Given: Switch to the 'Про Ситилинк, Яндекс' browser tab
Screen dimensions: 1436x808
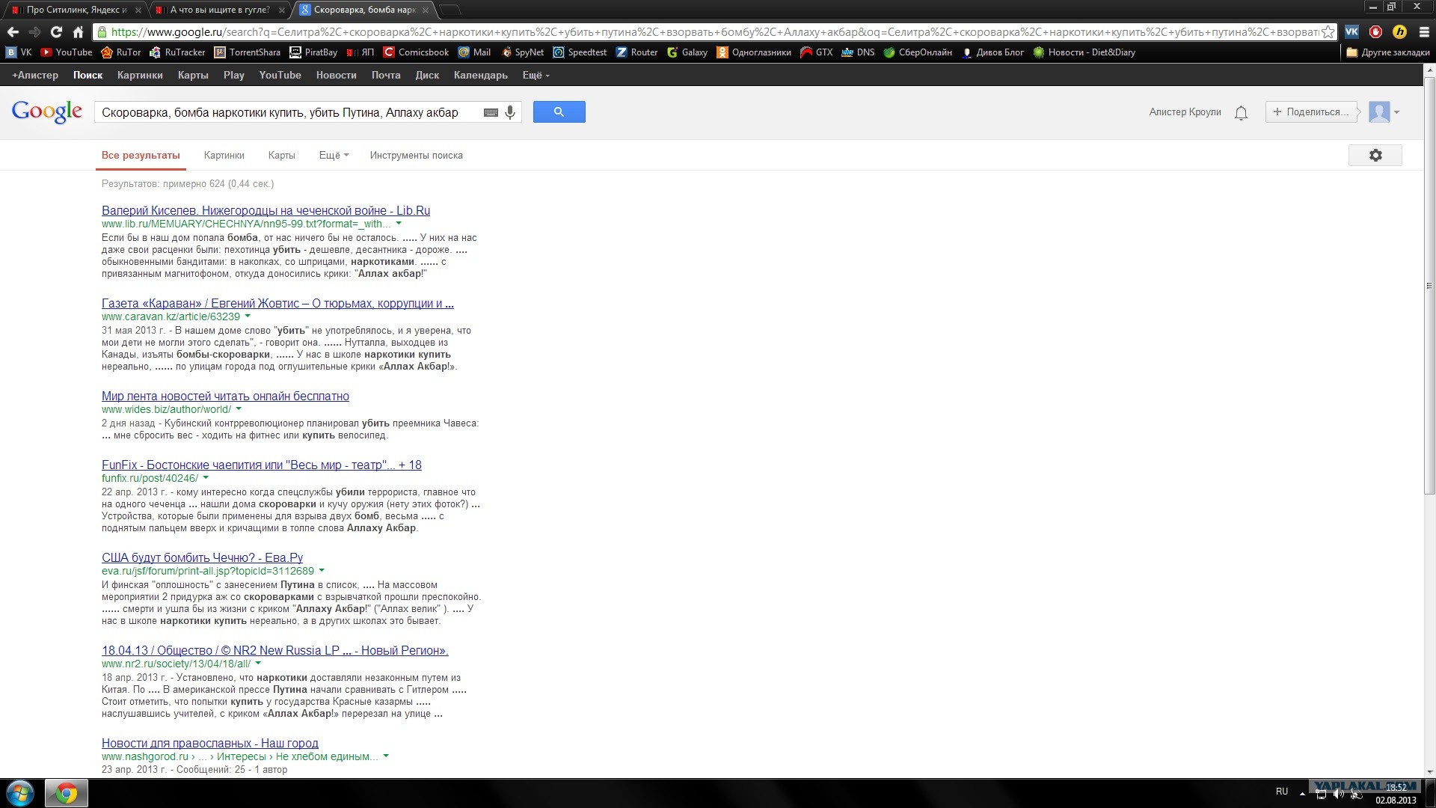Looking at the screenshot, I should pyautogui.click(x=75, y=10).
